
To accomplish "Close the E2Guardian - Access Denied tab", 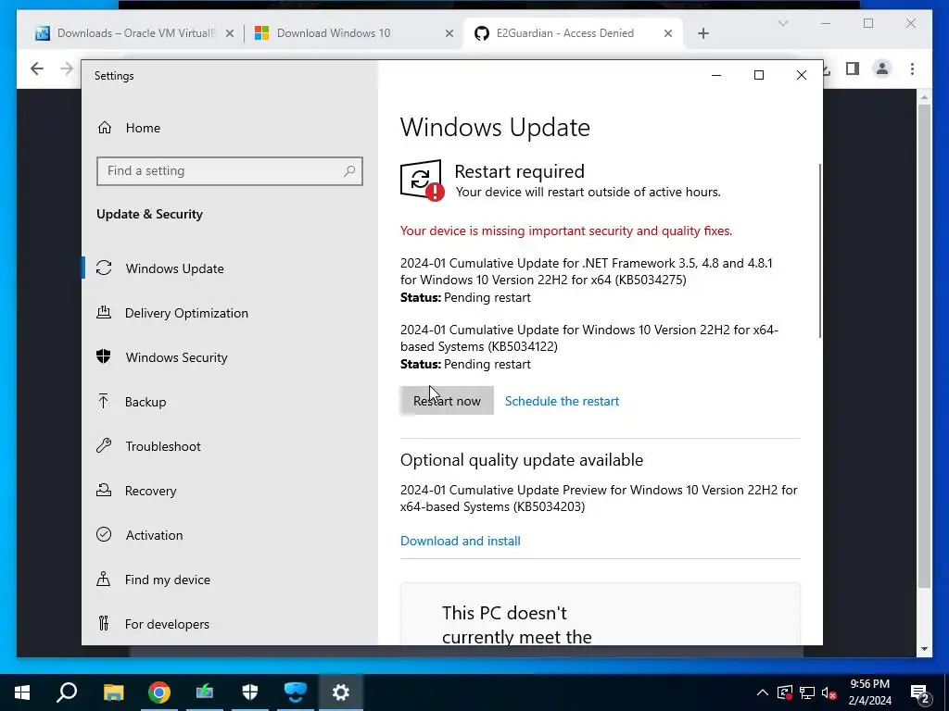I will click(668, 33).
